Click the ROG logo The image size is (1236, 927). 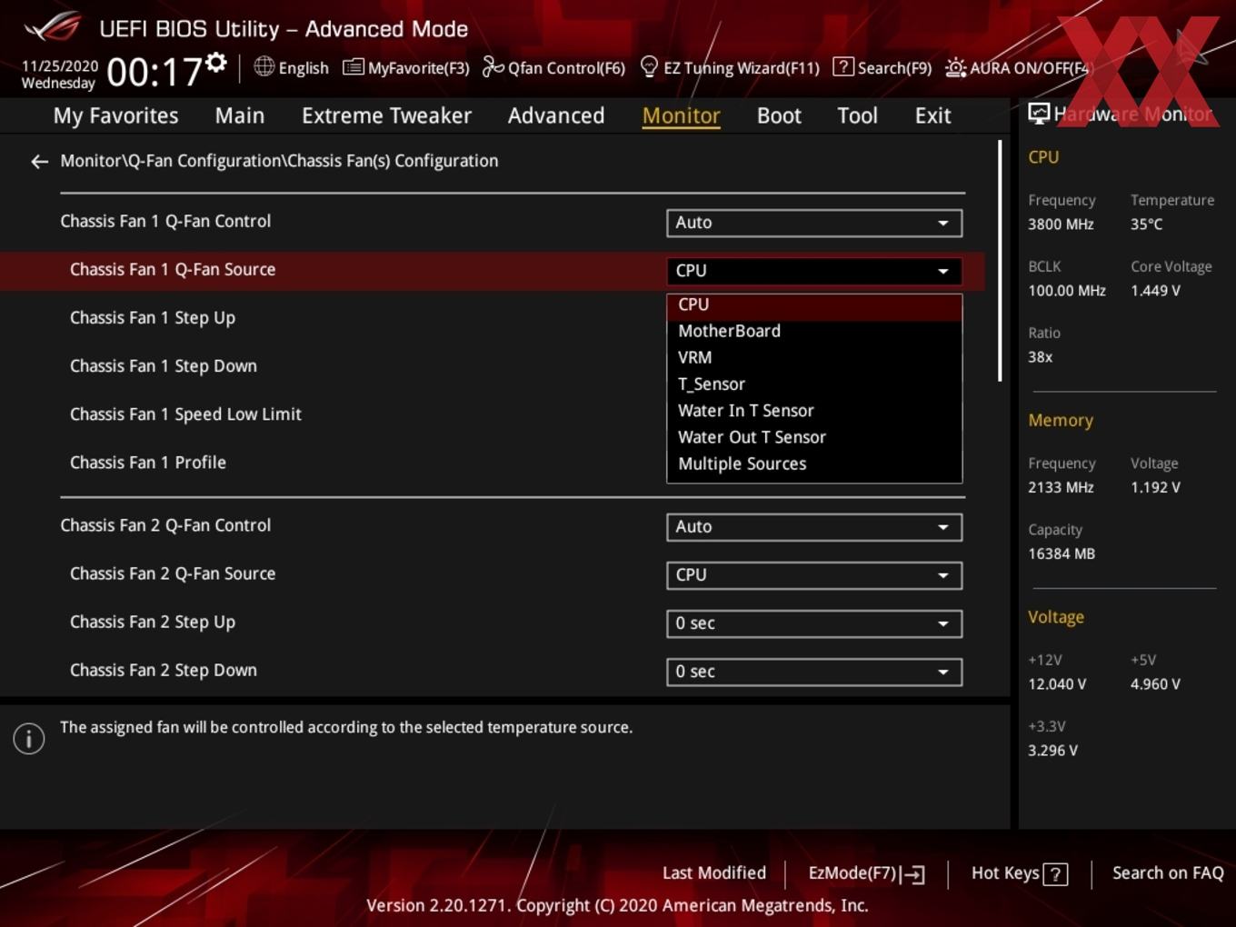(x=53, y=27)
